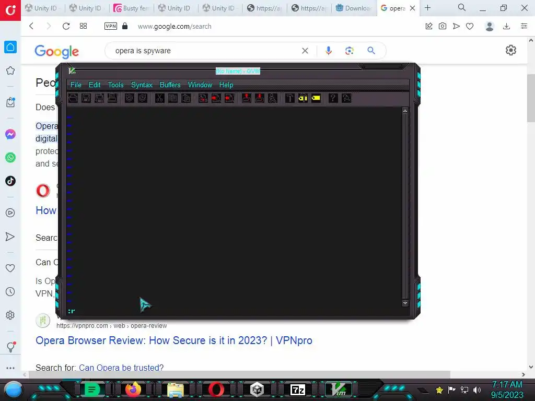This screenshot has height=401, width=535.
Task: Click the Cut scissors icon in GVim
Action: click(159, 98)
